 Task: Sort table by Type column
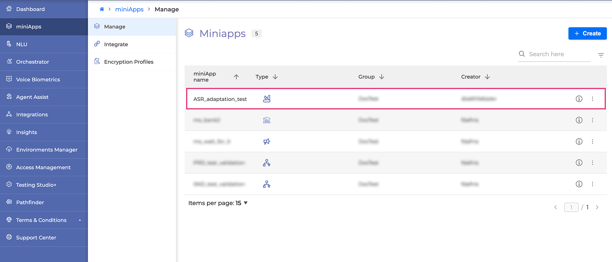point(275,77)
